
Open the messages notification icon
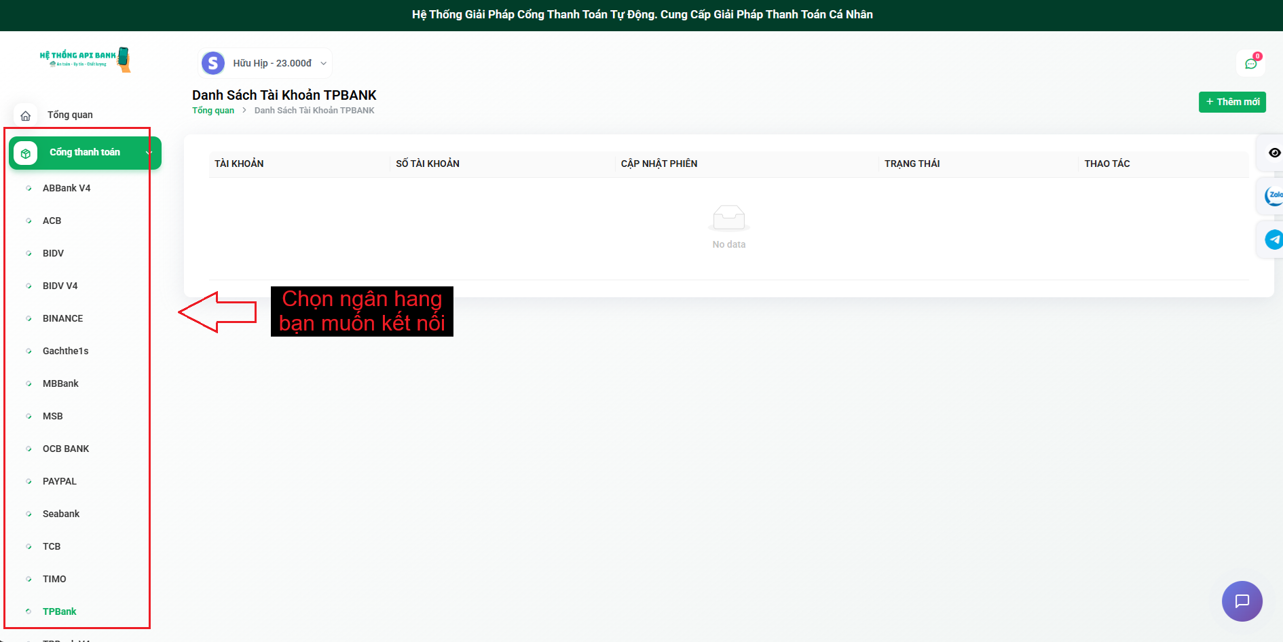point(1250,64)
